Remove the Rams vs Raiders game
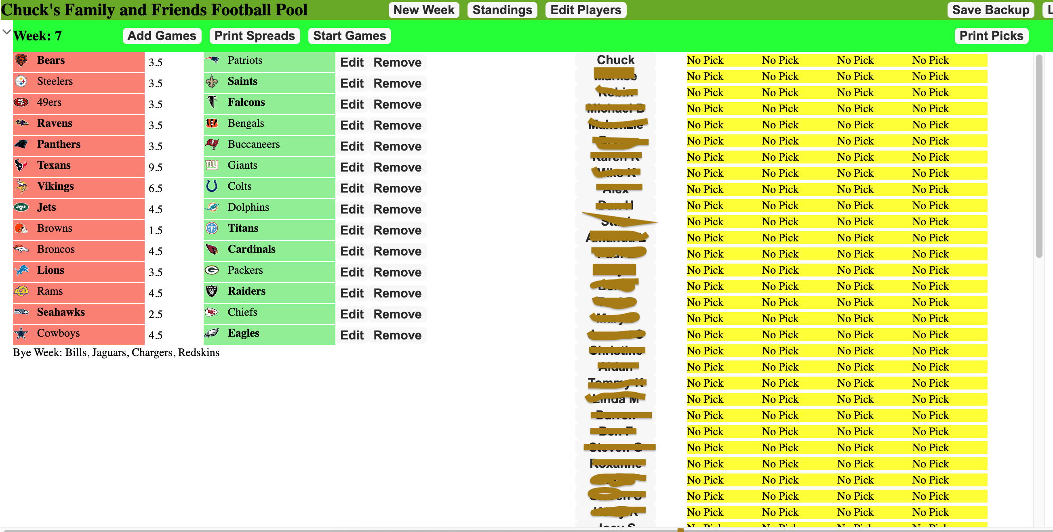This screenshot has height=532, width=1053. point(397,293)
